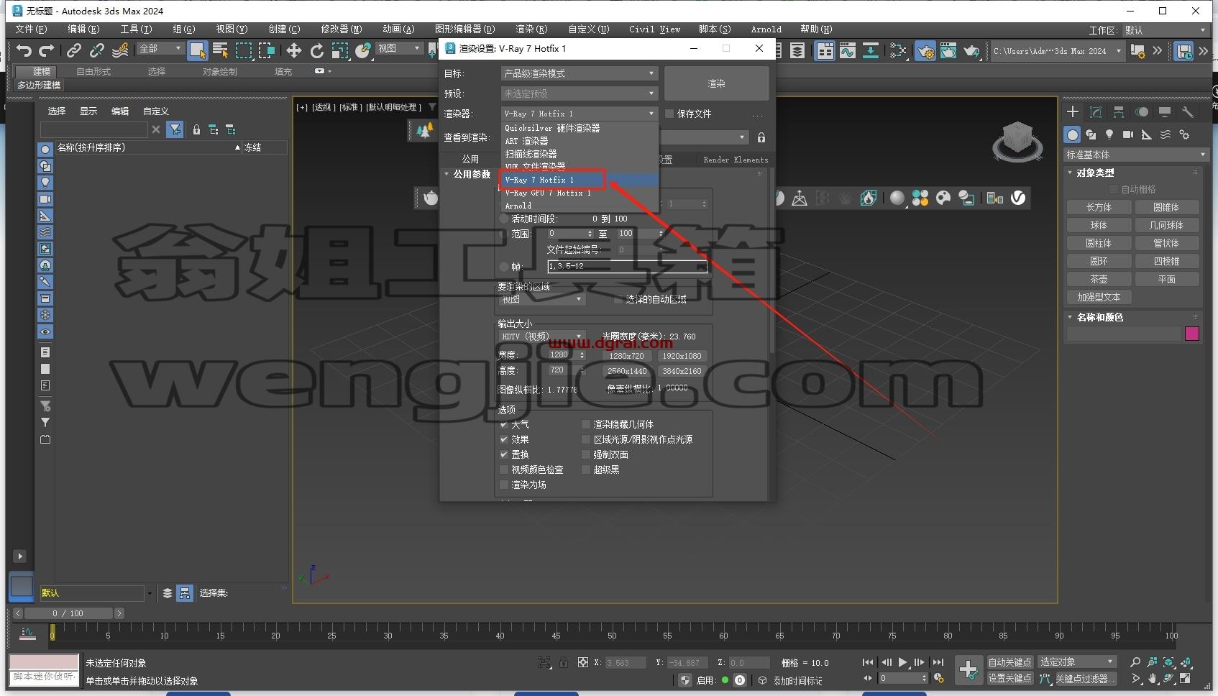Enable 超级黑 checkbox
The height and width of the screenshot is (696, 1218).
point(586,470)
